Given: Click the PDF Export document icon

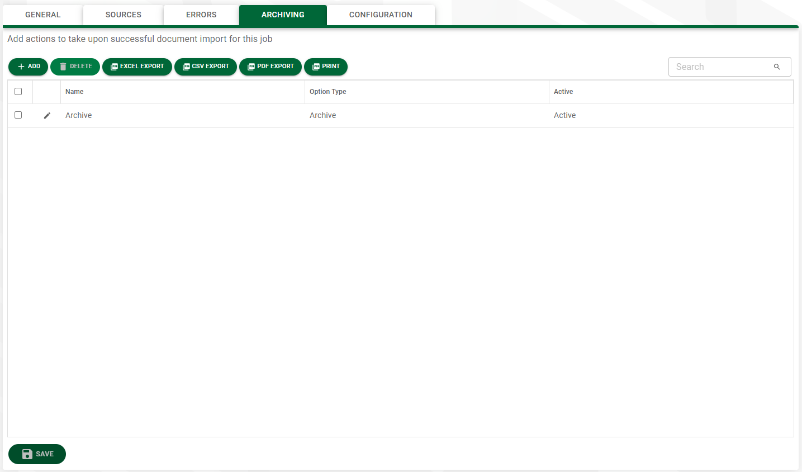Looking at the screenshot, I should 251,67.
